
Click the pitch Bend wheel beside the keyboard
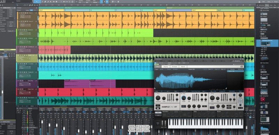162,123
